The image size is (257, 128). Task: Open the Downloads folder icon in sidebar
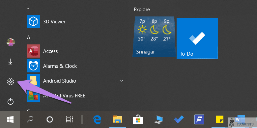[x=10, y=62]
